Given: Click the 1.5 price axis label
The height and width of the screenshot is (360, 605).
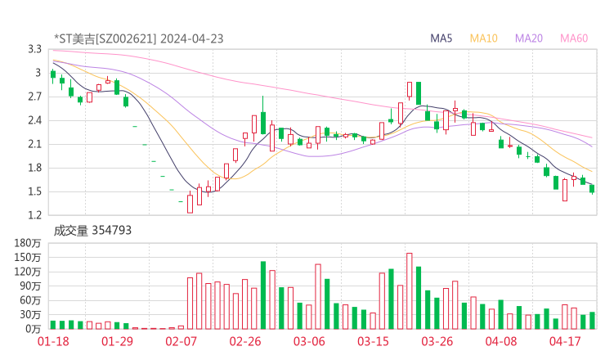Looking at the screenshot, I should [x=34, y=191].
